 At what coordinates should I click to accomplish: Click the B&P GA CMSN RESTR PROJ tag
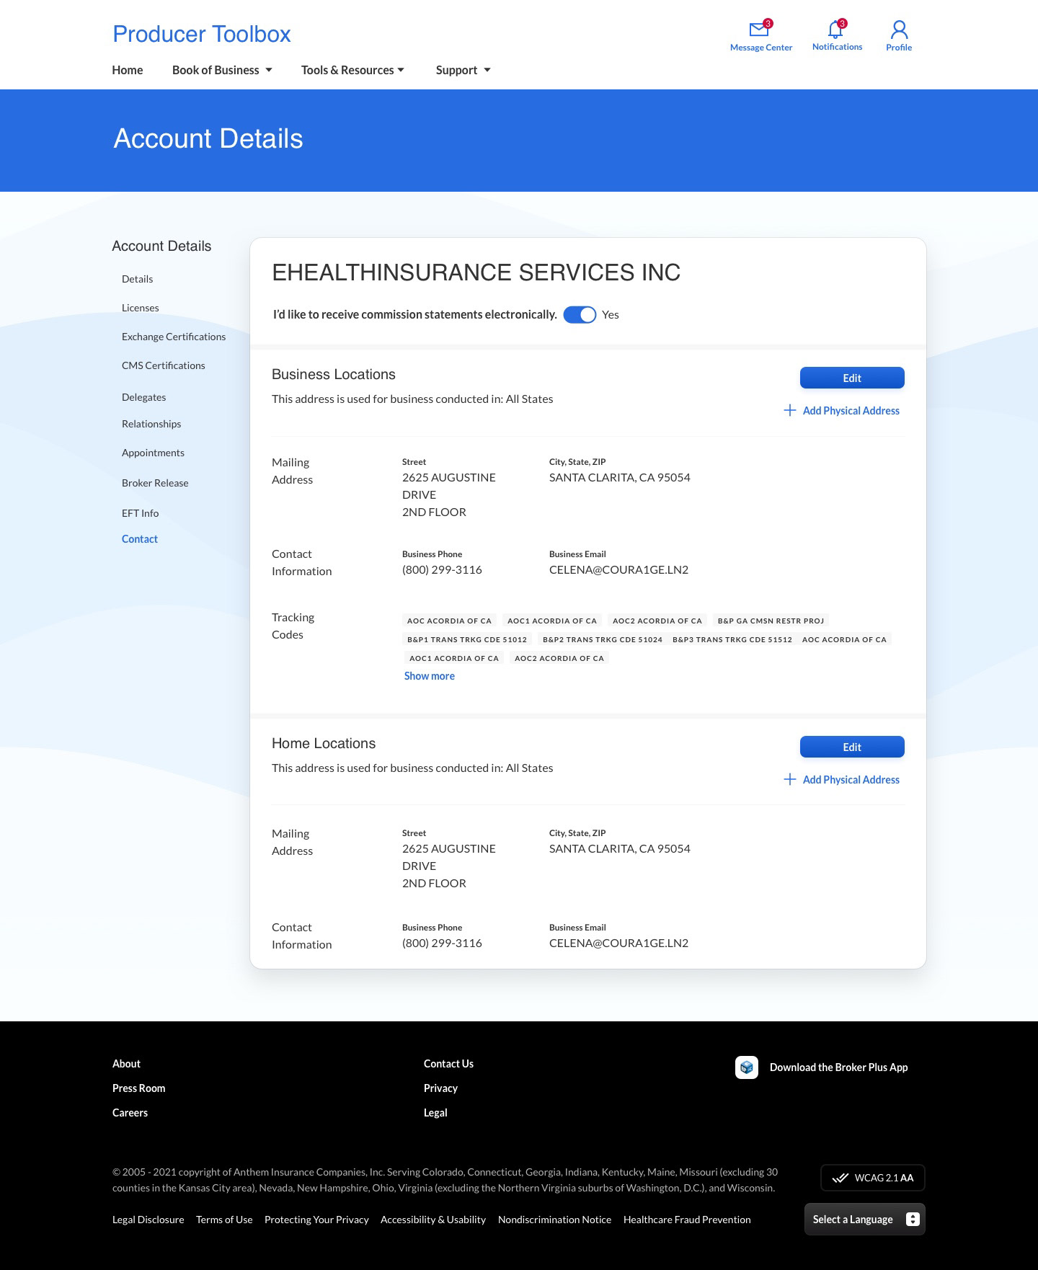click(x=771, y=621)
